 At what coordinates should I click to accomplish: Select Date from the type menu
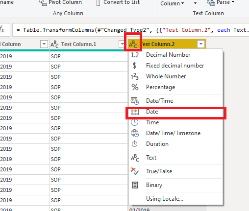[176, 112]
